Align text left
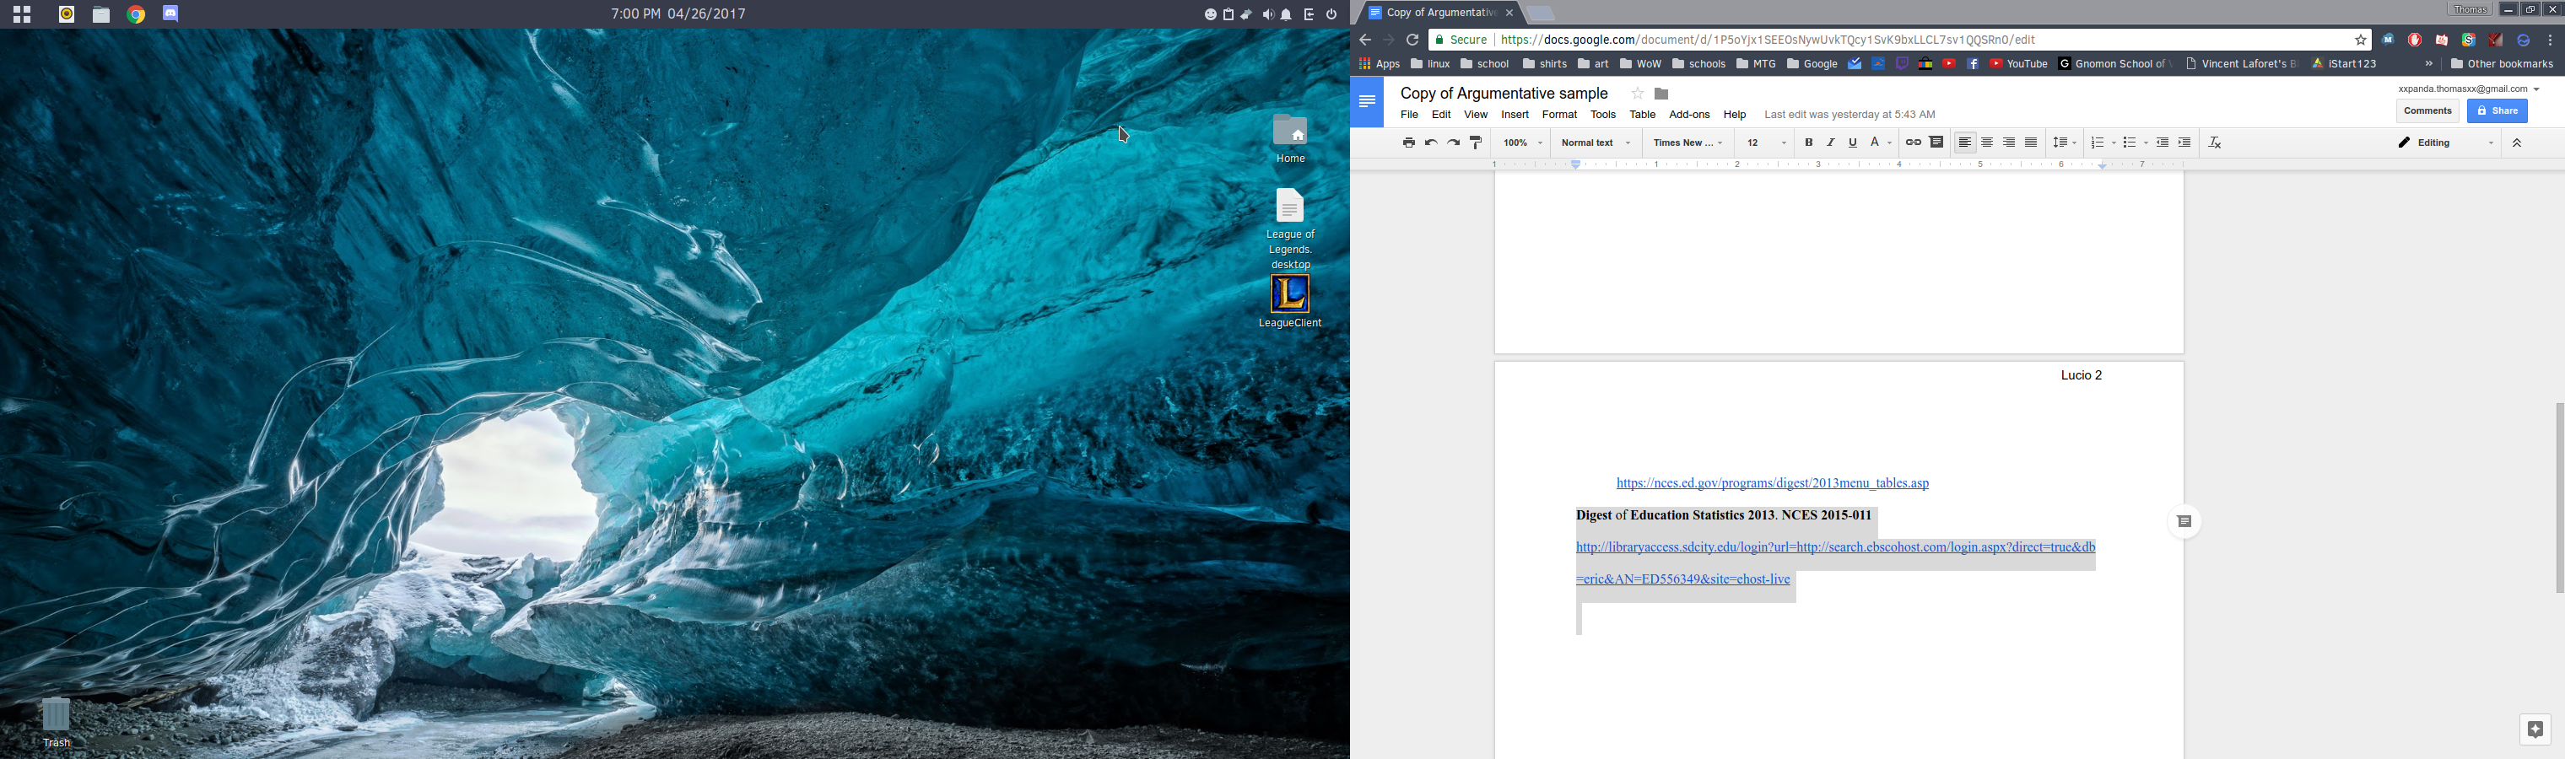 [1964, 143]
